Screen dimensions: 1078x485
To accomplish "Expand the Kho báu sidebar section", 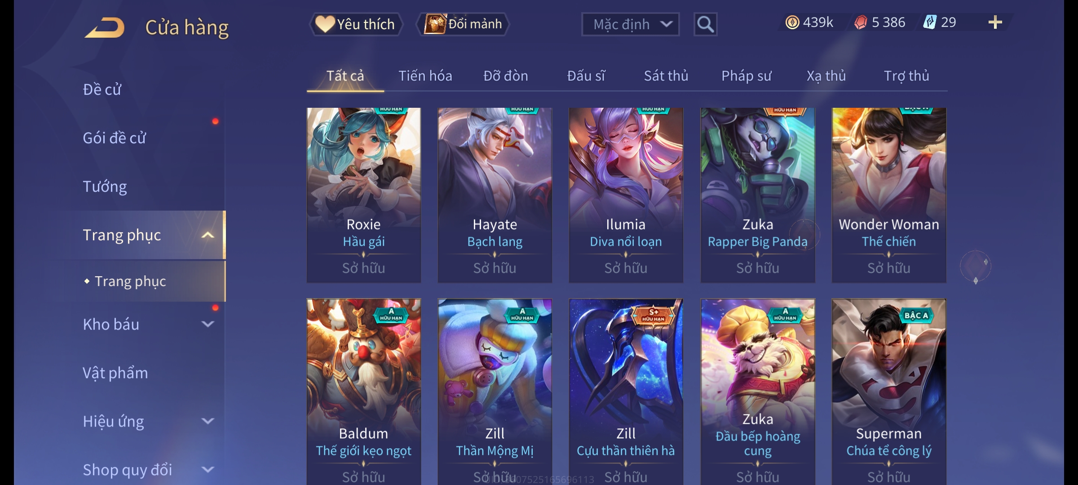I will pyautogui.click(x=208, y=324).
